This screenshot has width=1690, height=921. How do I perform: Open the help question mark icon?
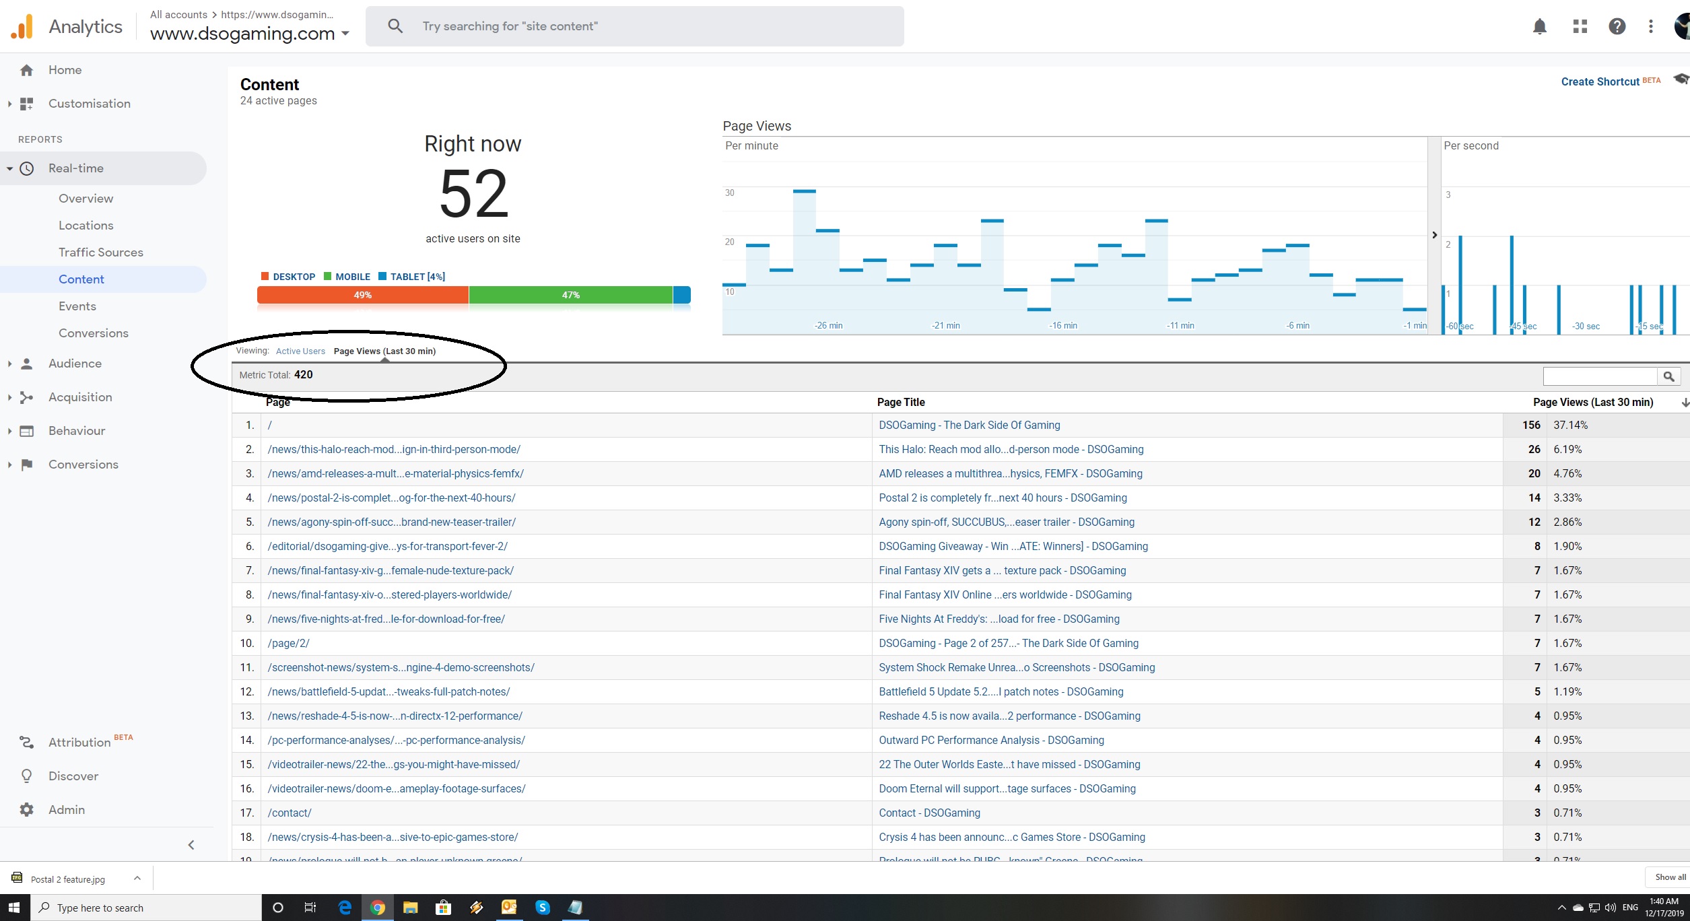(x=1617, y=26)
